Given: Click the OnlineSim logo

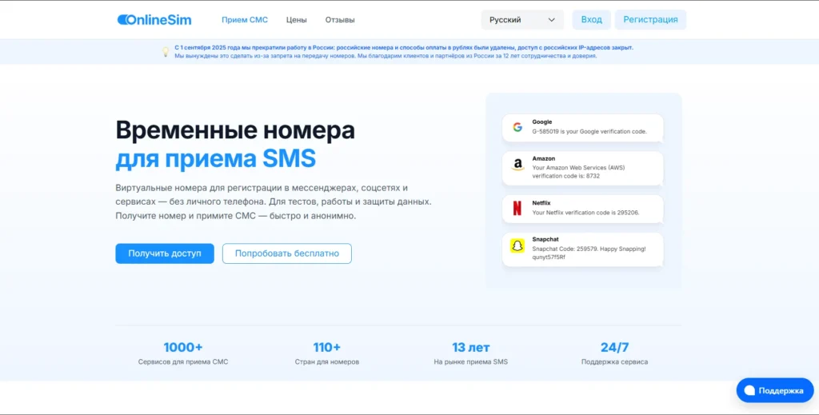Looking at the screenshot, I should click(154, 20).
